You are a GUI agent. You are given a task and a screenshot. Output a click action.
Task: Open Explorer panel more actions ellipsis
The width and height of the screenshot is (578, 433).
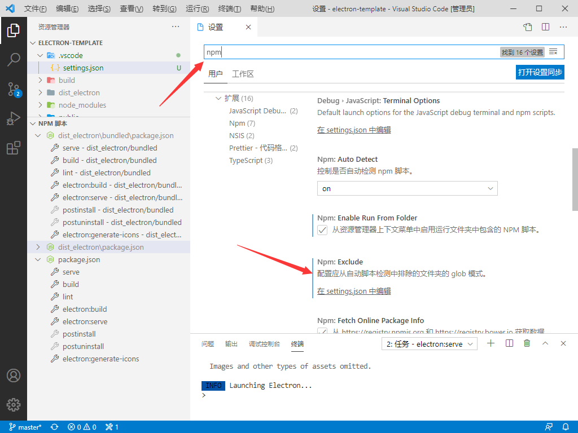(176, 26)
